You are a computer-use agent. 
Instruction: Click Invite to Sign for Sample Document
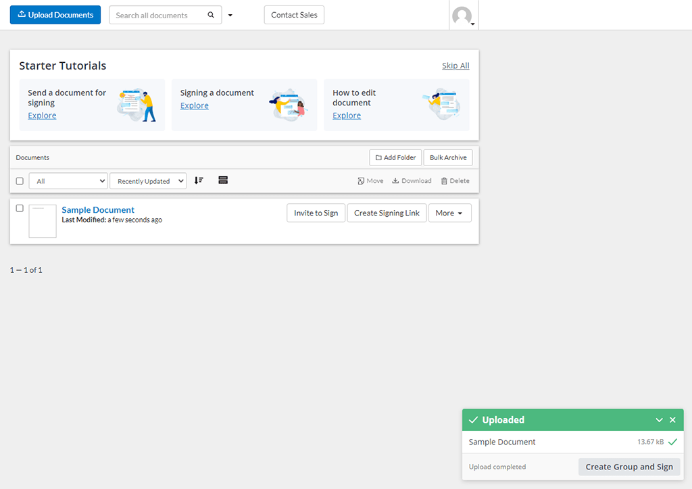point(316,213)
